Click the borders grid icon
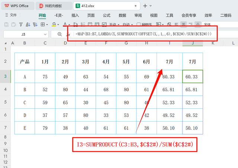This screenshot has width=238, height=168. tap(43, 24)
